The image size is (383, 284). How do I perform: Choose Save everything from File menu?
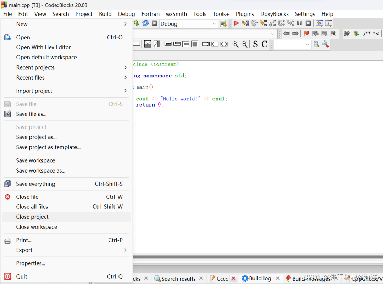(66, 184)
